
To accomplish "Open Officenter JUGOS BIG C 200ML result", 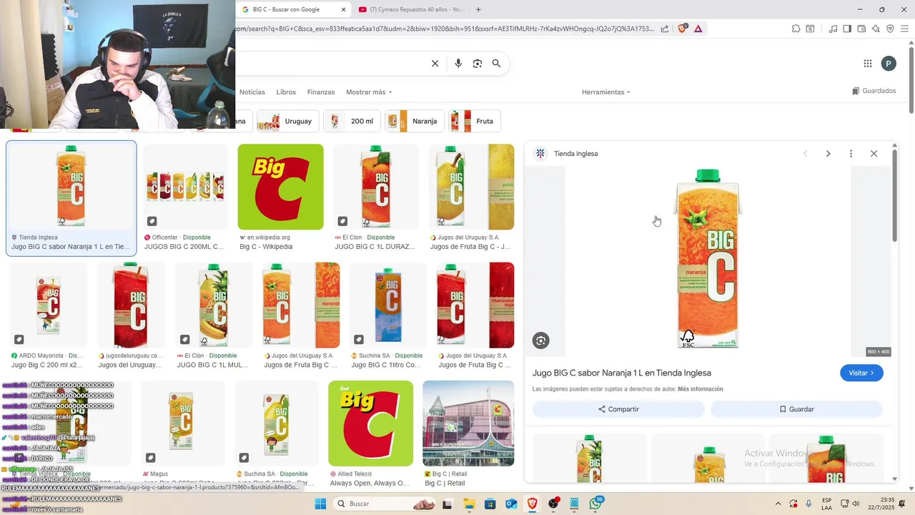I will [186, 197].
